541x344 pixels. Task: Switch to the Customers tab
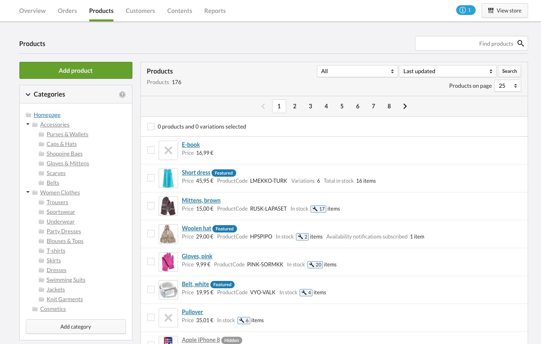coord(140,11)
